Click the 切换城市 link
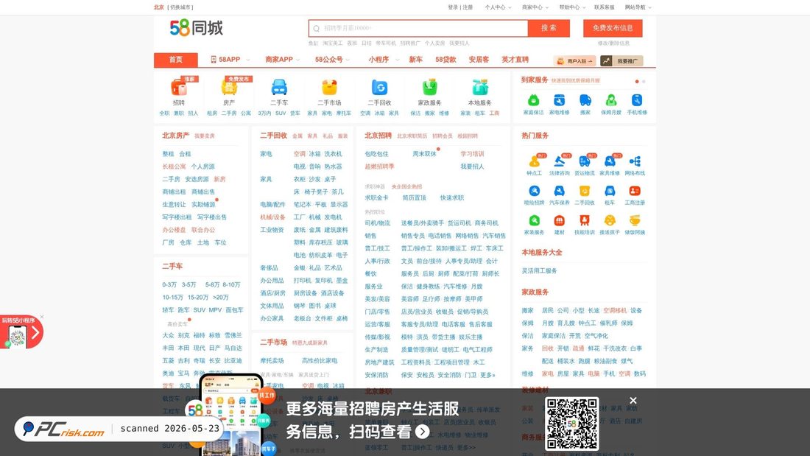This screenshot has width=810, height=456. tap(181, 7)
